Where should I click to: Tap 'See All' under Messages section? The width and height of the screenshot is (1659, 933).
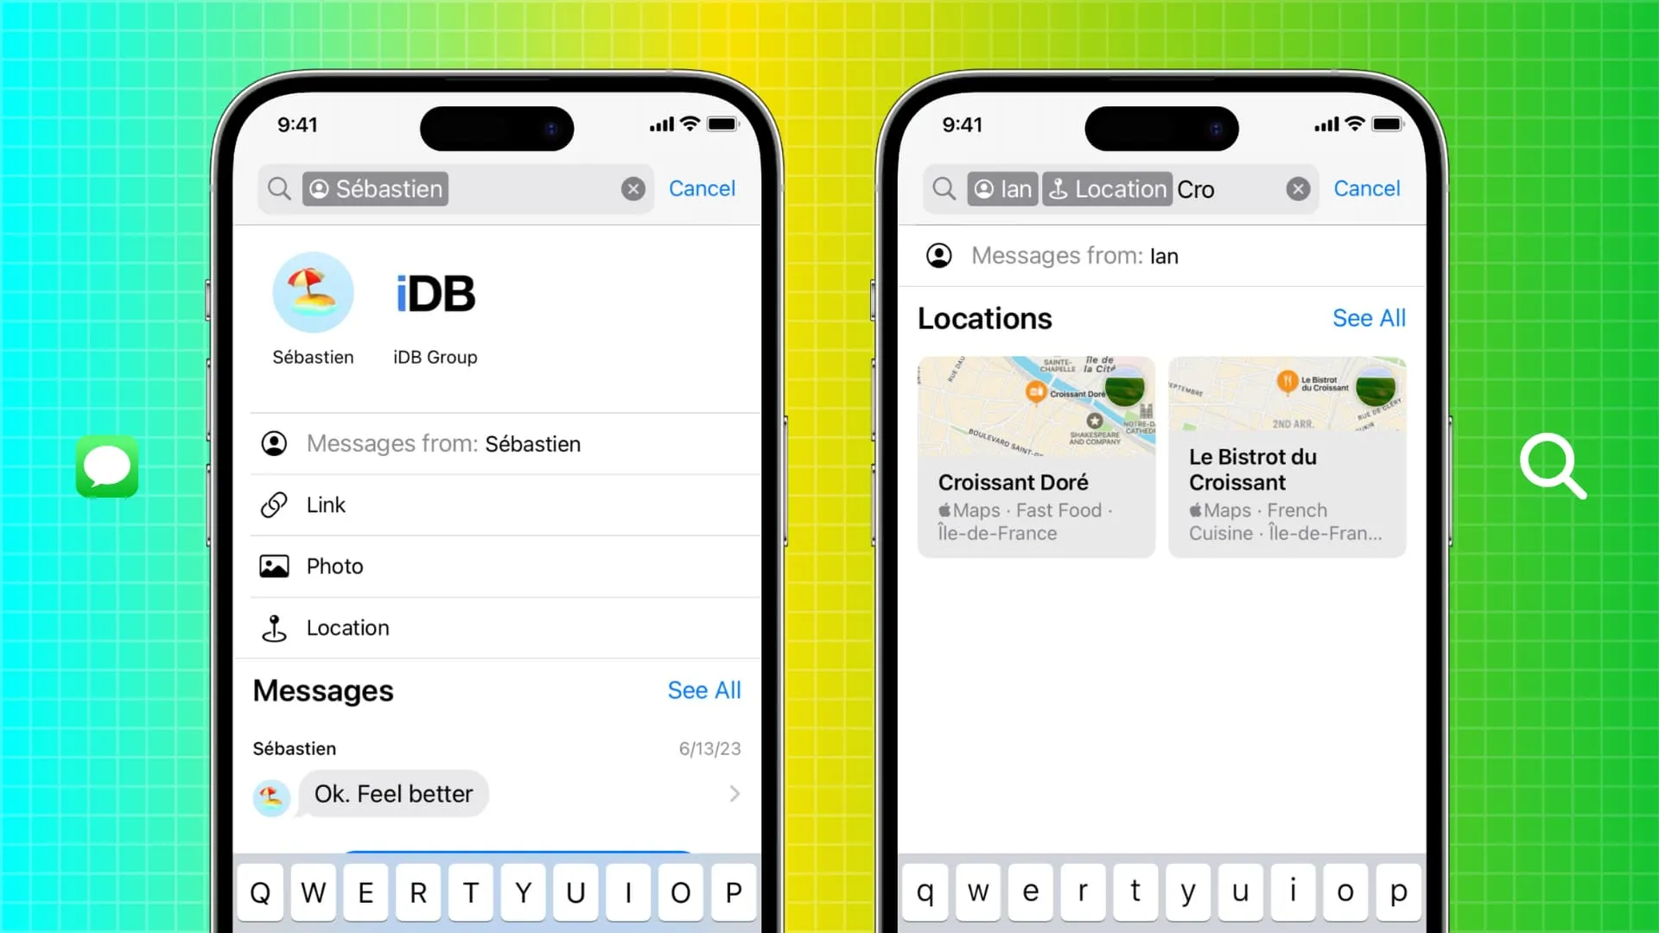pos(704,690)
